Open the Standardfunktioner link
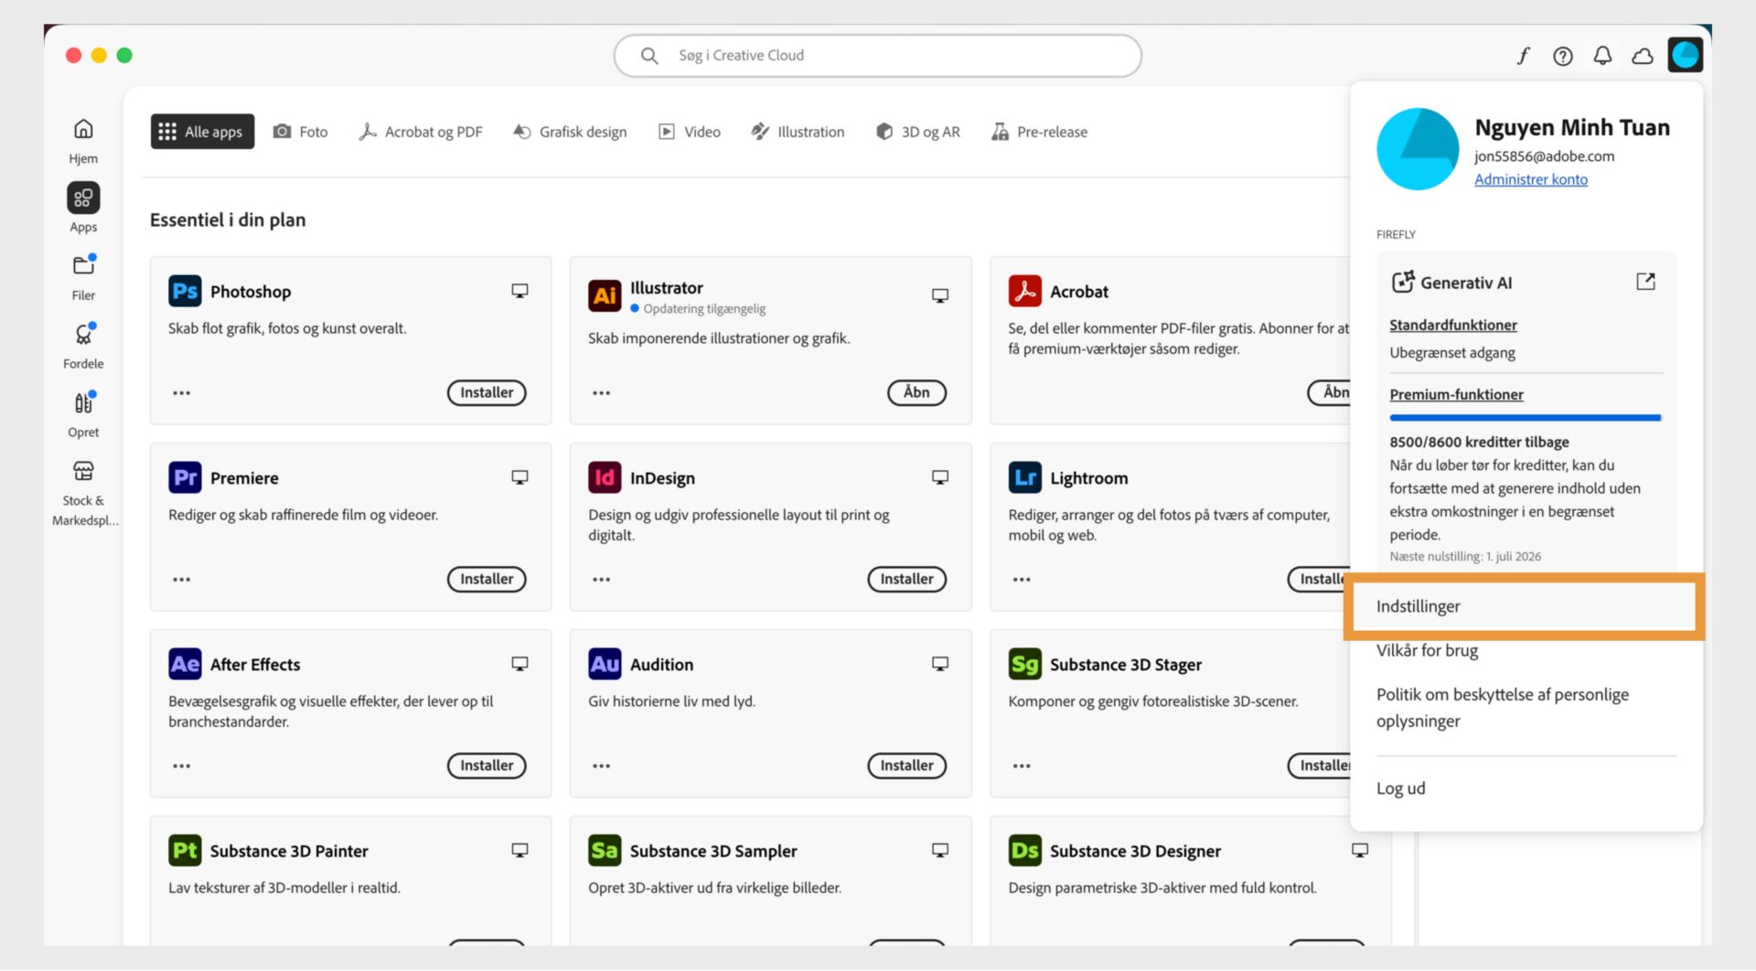The height and width of the screenshot is (971, 1756). (1453, 325)
